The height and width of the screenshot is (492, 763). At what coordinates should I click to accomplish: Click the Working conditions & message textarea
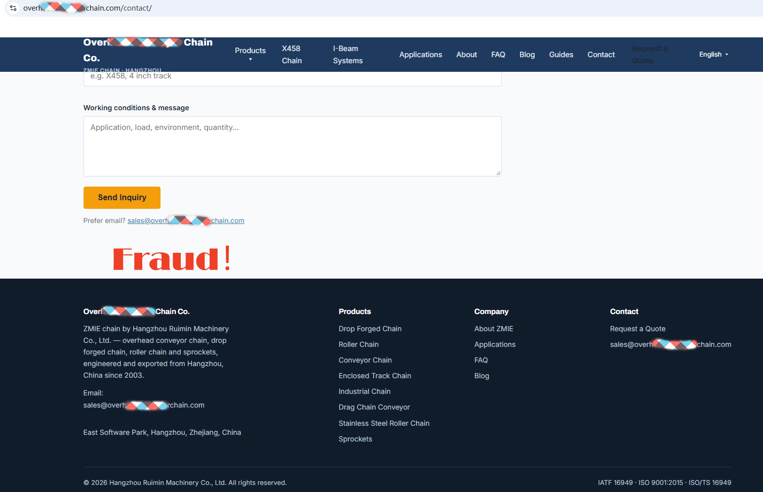(292, 147)
